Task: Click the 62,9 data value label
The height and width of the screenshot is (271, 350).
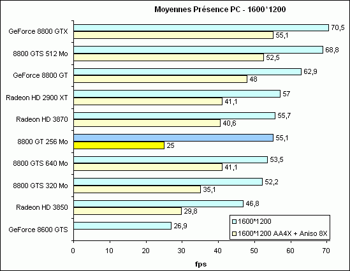Action: tap(310, 71)
